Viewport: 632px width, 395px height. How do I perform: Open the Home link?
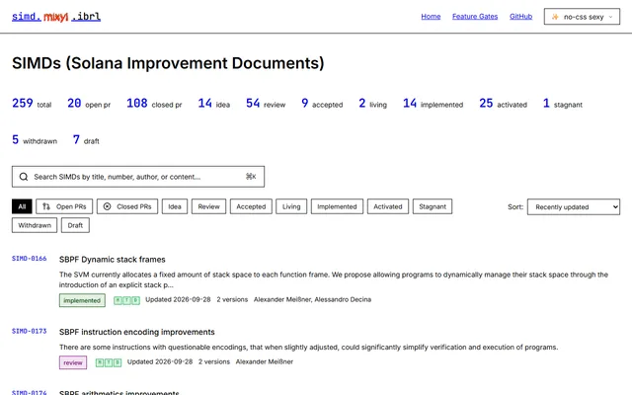(x=431, y=17)
